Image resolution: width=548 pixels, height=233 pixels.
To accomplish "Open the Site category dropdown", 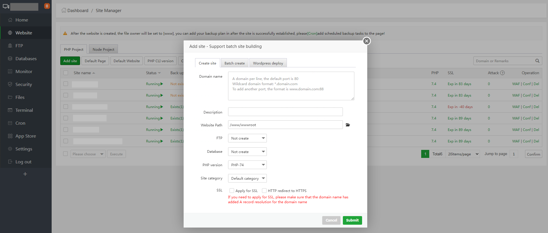I will coord(247,178).
